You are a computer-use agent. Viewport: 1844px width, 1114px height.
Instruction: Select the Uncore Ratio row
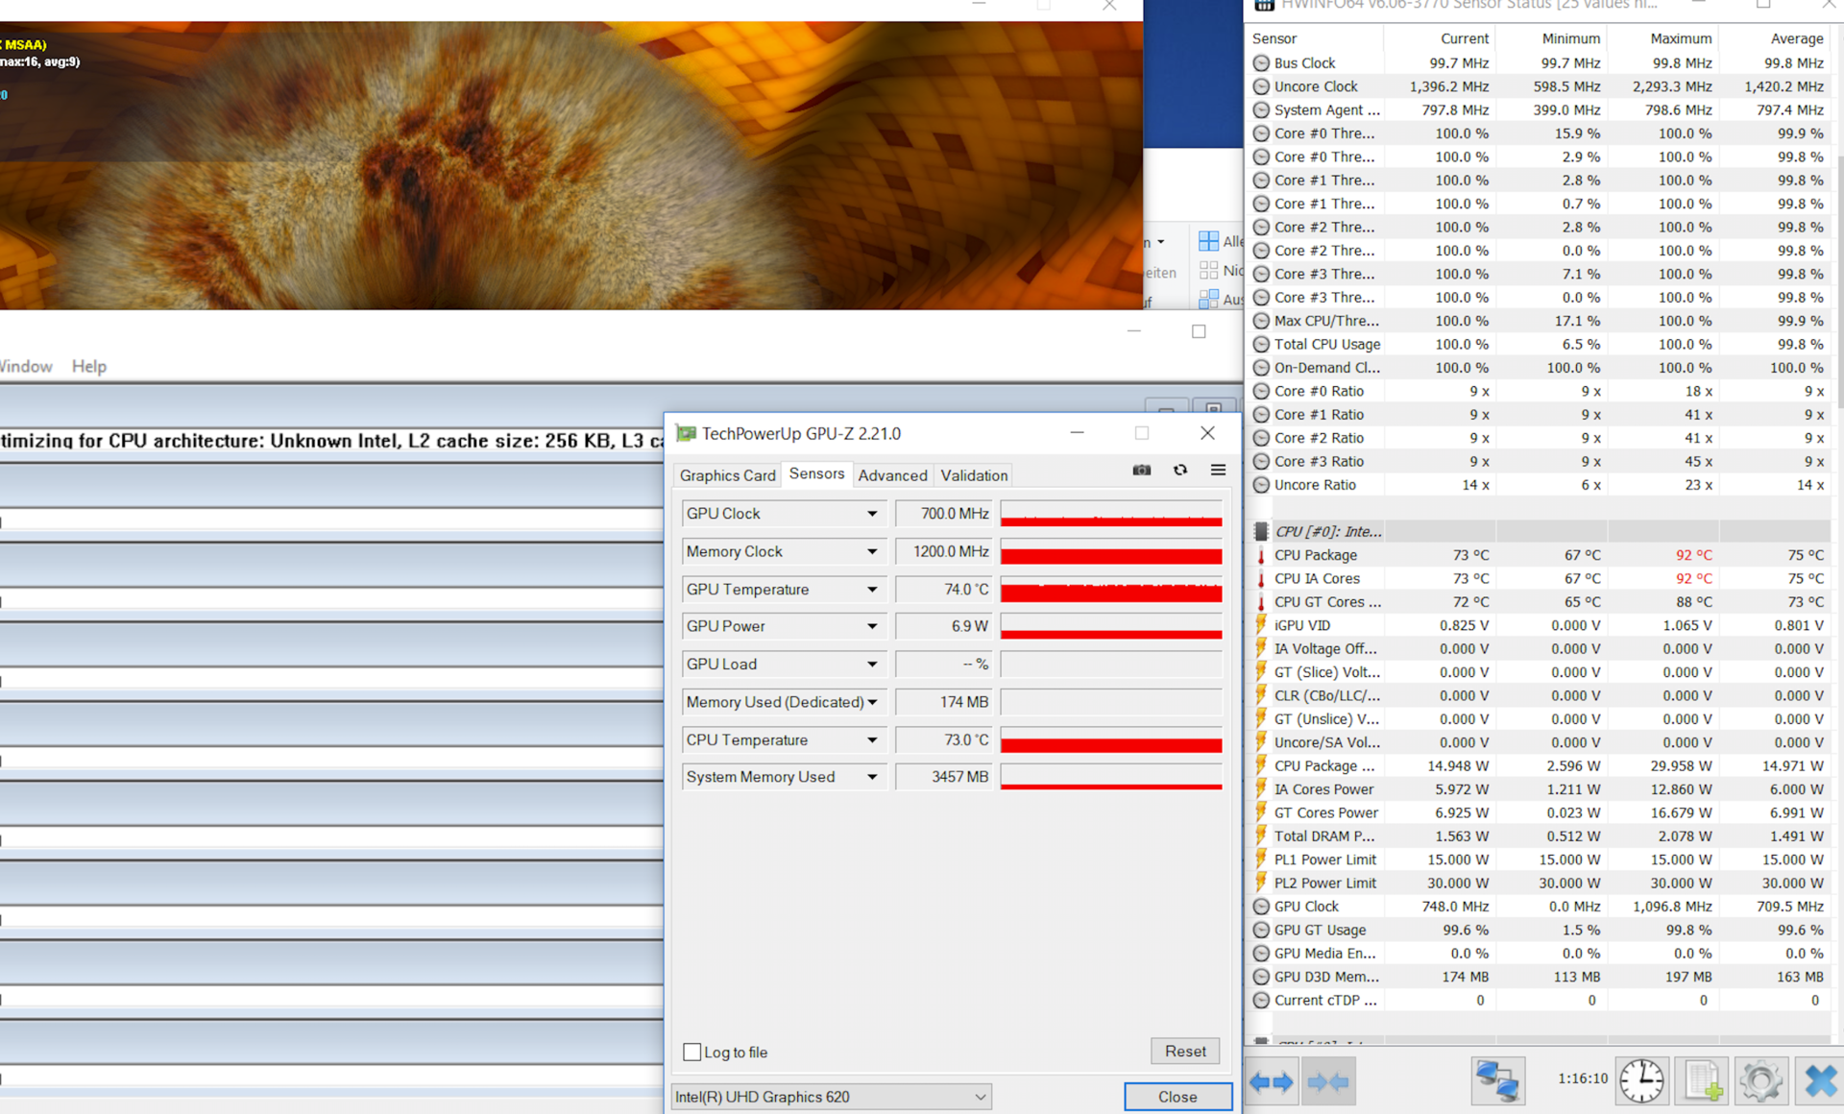tap(1540, 485)
